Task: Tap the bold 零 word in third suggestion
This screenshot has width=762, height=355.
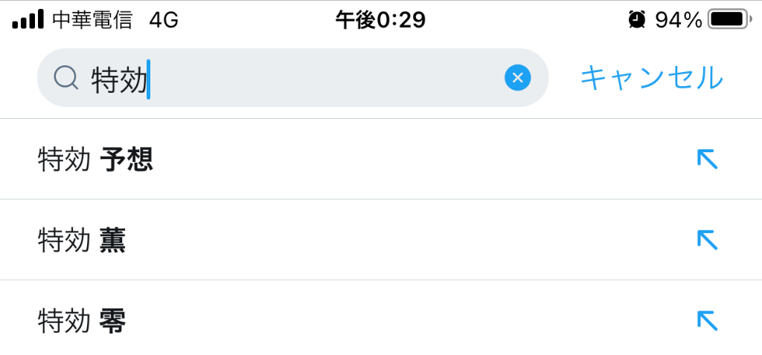Action: click(113, 321)
